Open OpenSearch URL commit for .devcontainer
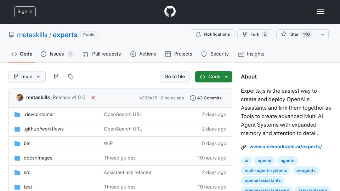 pyautogui.click(x=123, y=114)
